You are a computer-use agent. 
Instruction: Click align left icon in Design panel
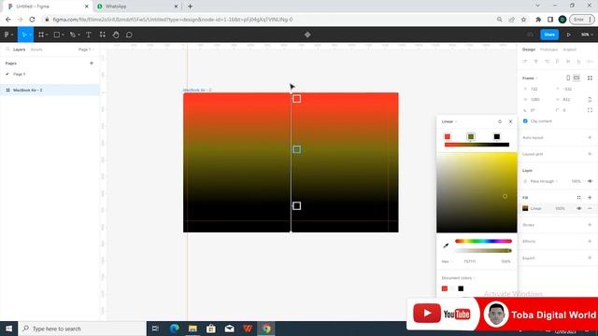(x=525, y=62)
